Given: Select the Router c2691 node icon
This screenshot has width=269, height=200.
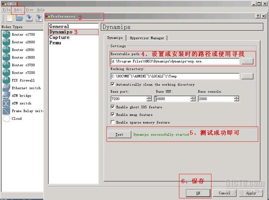Looking at the screenshot, I should click(x=6, y=50).
